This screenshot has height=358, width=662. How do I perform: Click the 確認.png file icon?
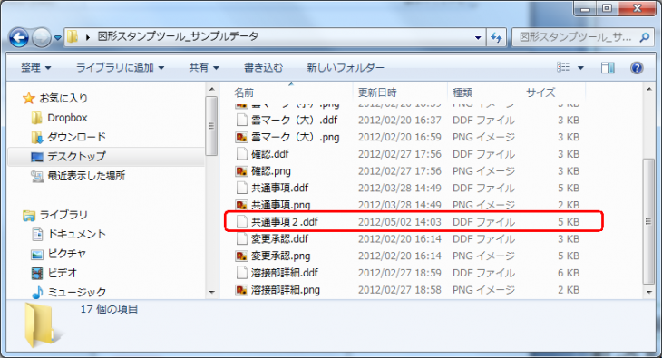coord(241,171)
